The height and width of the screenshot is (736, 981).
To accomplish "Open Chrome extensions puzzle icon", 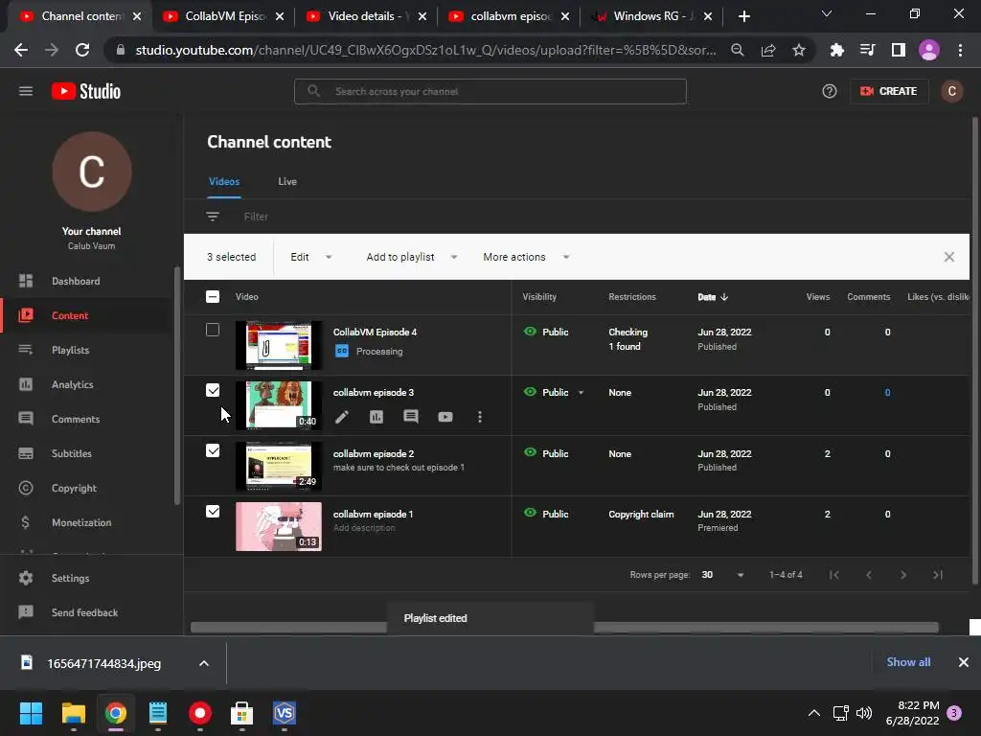I will coord(836,50).
